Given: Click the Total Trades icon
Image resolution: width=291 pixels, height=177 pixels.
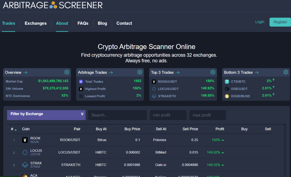Looking at the screenshot, I should pyautogui.click(x=81, y=82).
